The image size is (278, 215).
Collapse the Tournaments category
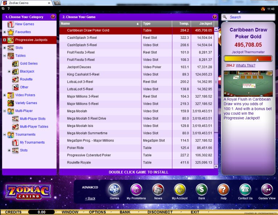pos(5,135)
